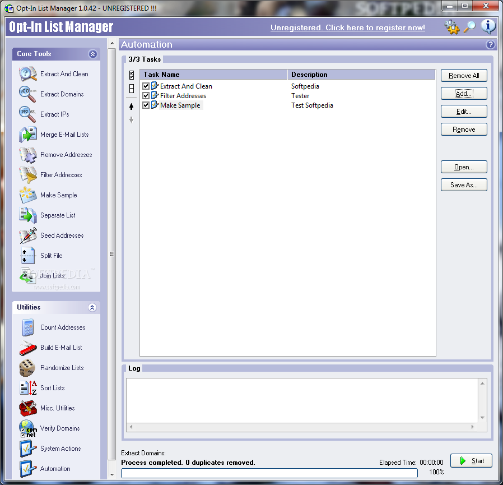The image size is (503, 485).
Task: Minimize the Opt-In List Manager window
Action: pyautogui.click(x=450, y=6)
